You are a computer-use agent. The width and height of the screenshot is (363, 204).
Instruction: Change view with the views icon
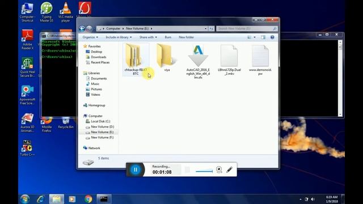click(250, 37)
